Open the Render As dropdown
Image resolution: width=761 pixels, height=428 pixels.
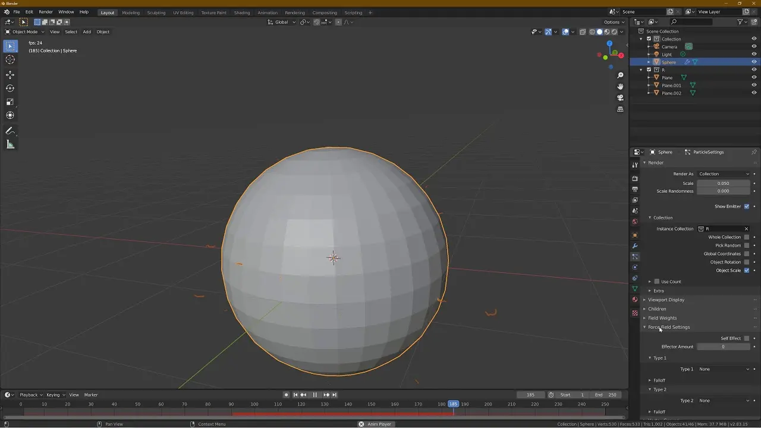tap(724, 174)
